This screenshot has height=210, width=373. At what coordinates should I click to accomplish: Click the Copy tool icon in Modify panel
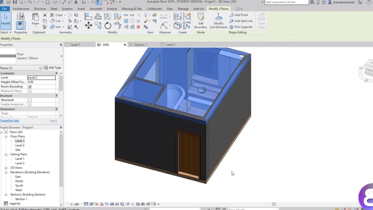[99, 25]
